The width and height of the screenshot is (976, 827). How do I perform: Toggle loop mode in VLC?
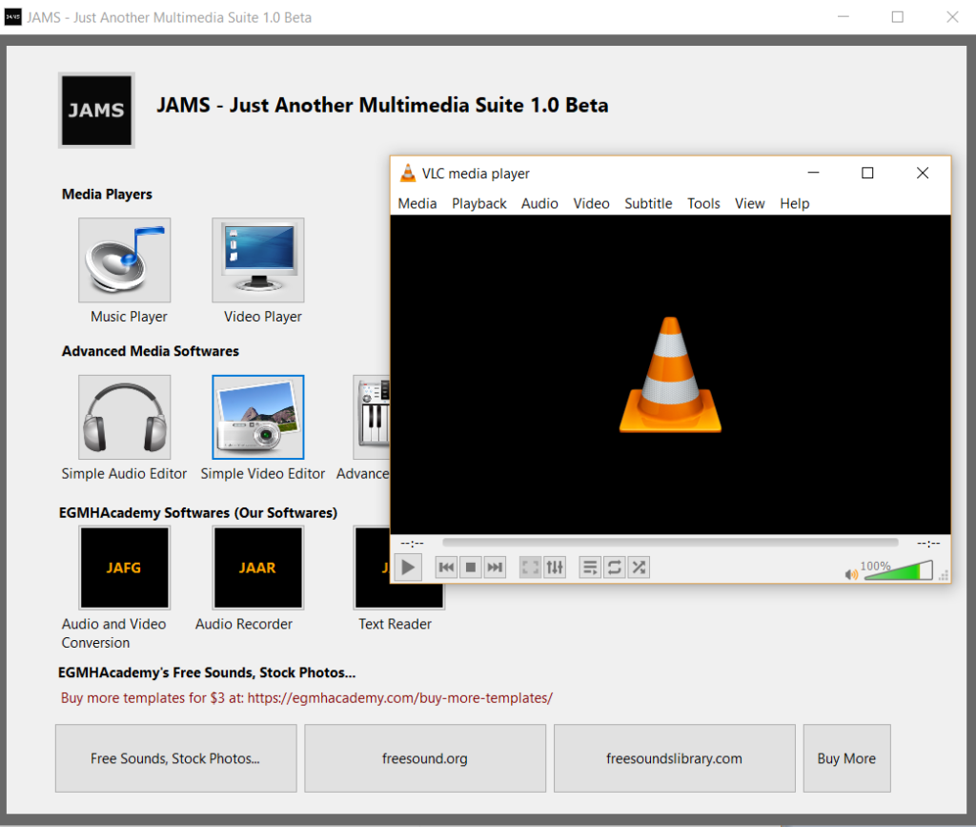click(615, 568)
